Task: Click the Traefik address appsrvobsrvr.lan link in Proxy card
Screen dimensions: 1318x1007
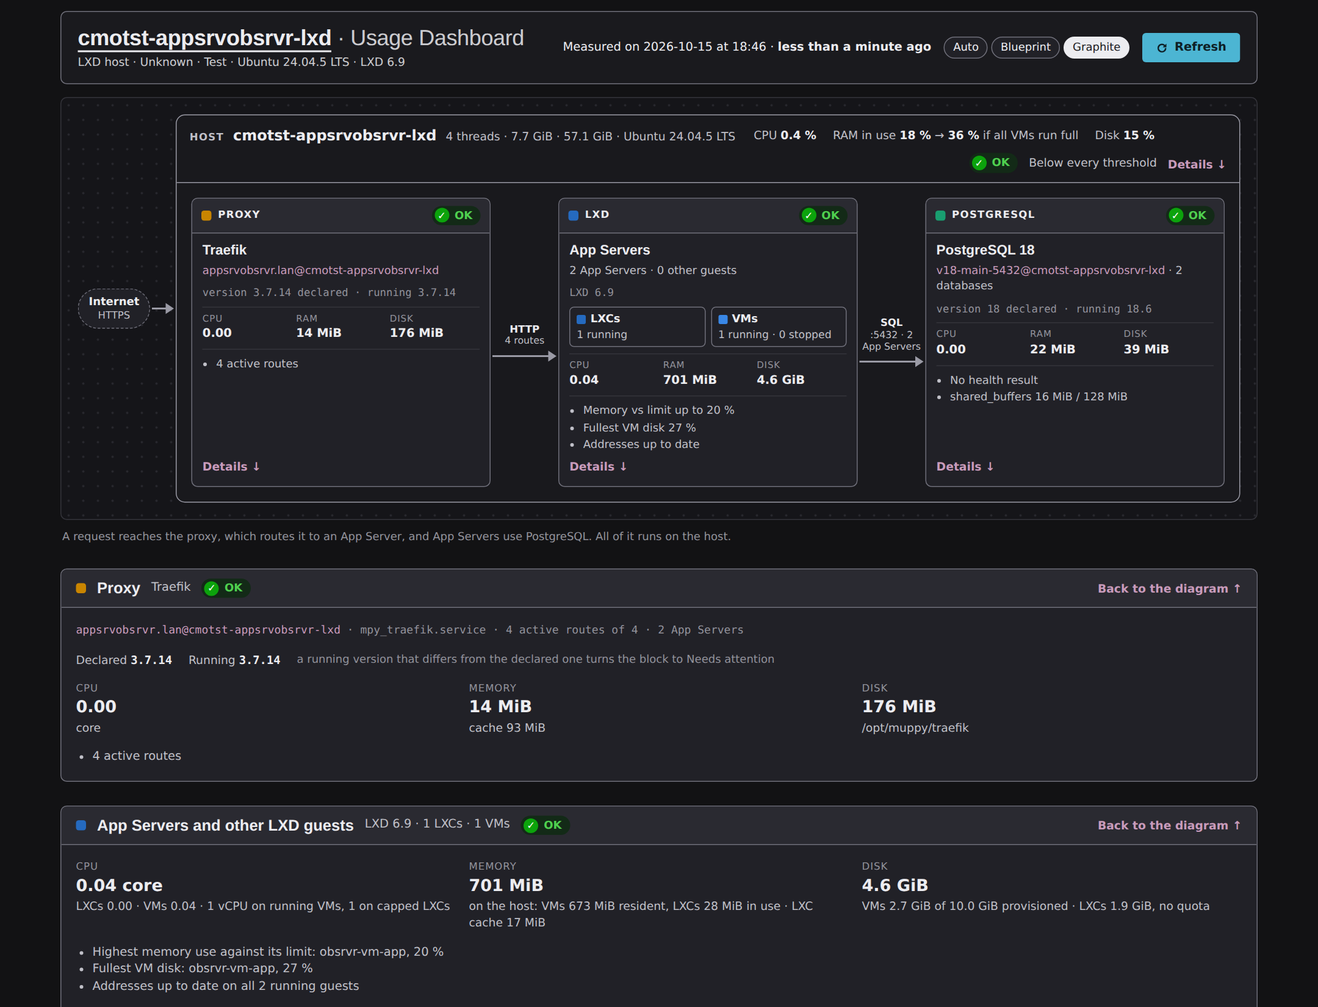Action: 320,270
